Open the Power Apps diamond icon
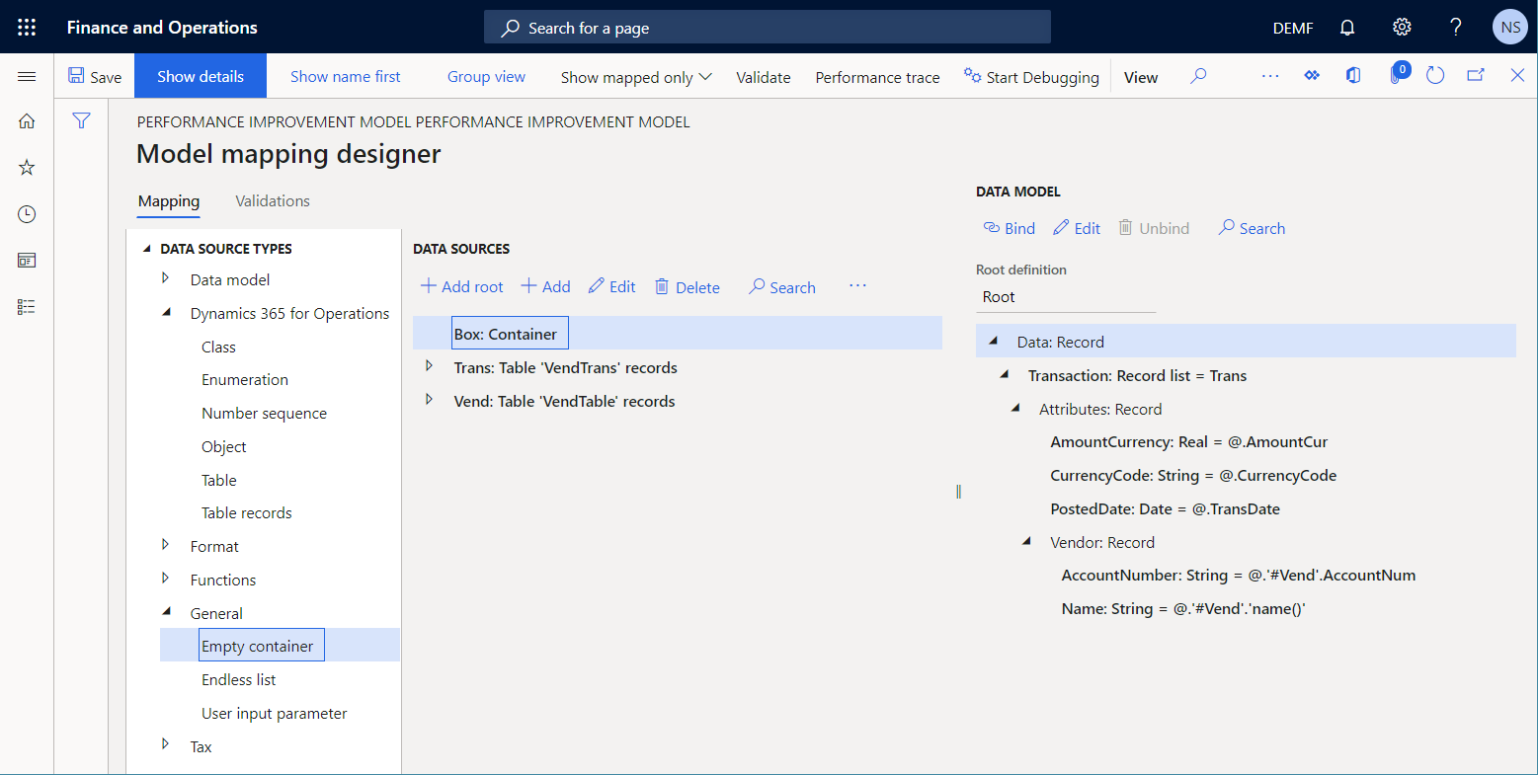 click(1312, 76)
